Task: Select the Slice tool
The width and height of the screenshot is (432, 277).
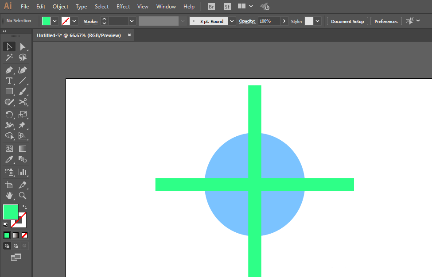Action: coord(23,185)
